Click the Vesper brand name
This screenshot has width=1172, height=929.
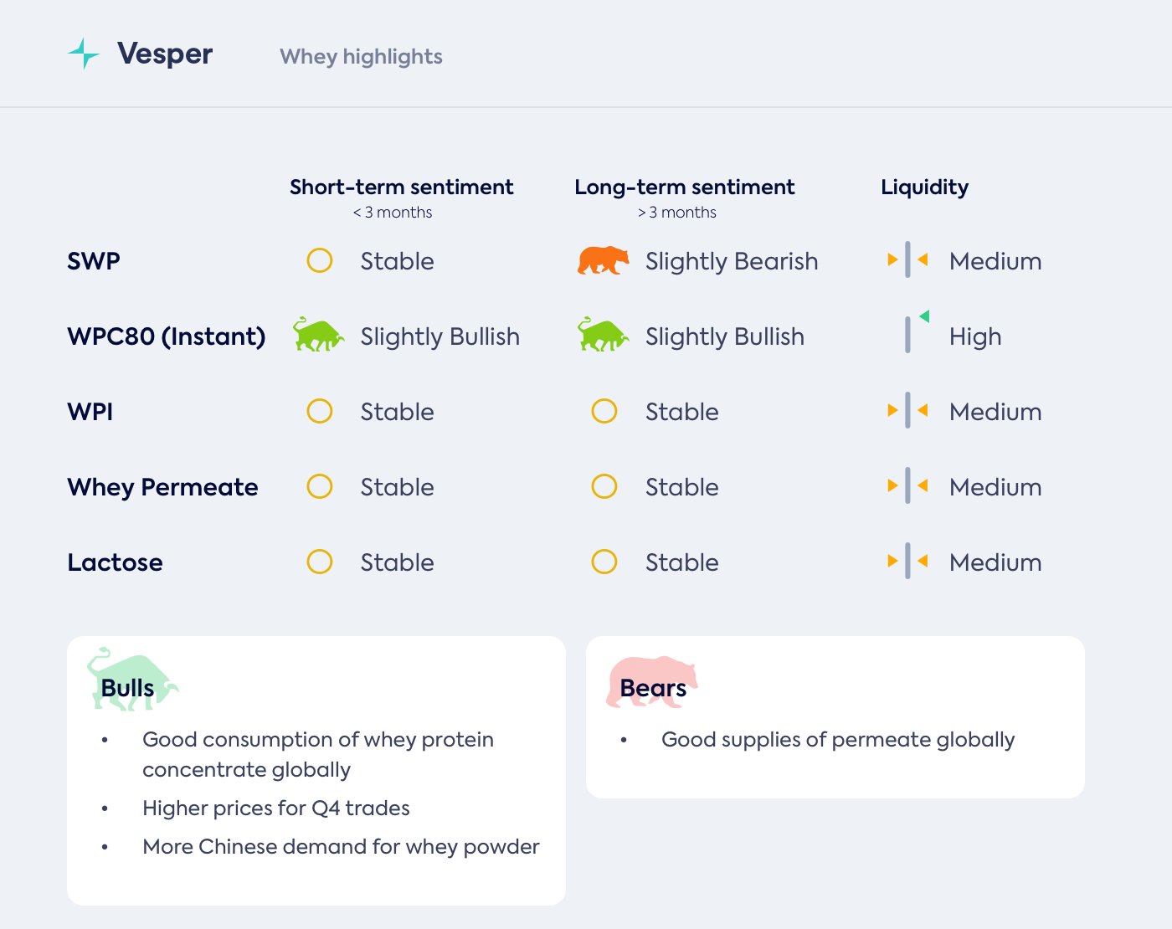pos(165,54)
